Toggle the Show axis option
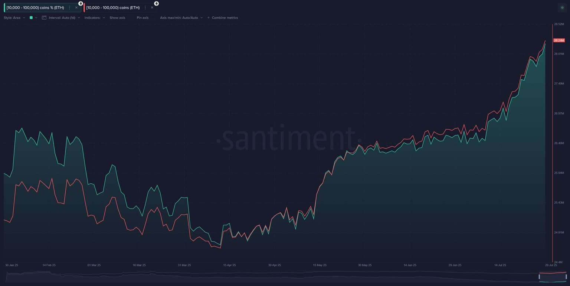 pyautogui.click(x=117, y=18)
